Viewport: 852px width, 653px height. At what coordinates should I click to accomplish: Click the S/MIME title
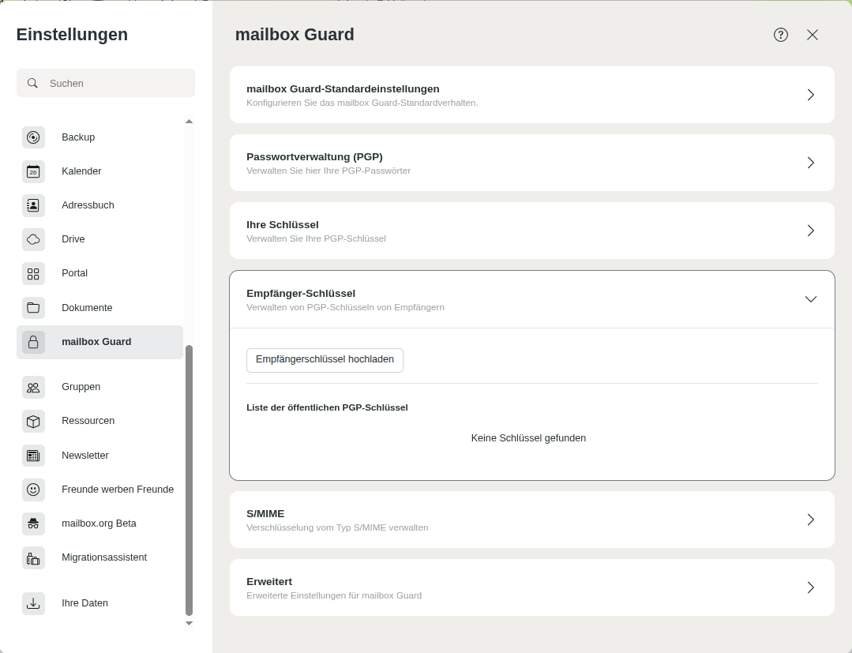tap(265, 514)
